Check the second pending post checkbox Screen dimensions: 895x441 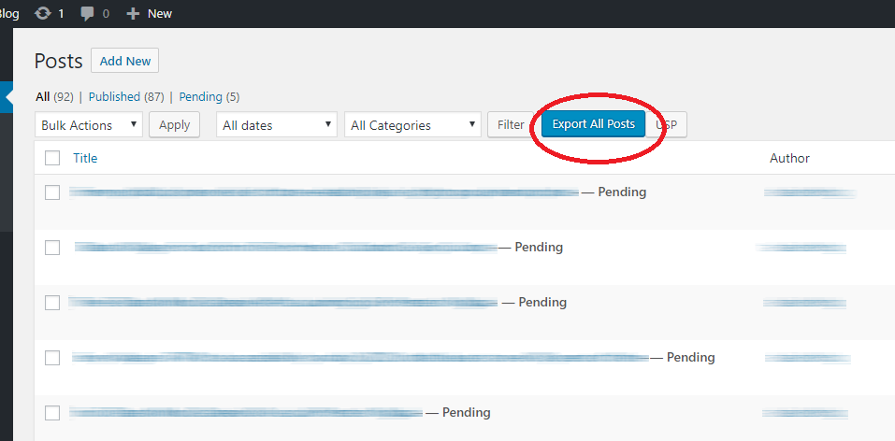(x=52, y=248)
